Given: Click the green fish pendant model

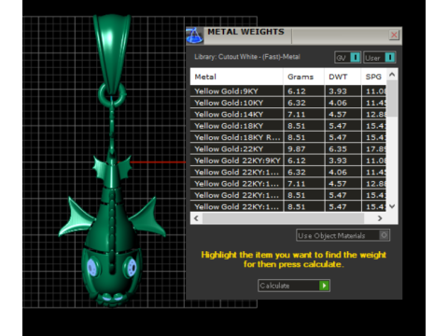Looking at the screenshot, I should tap(112, 229).
